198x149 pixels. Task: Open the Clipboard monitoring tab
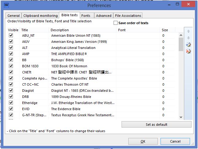click(41, 16)
